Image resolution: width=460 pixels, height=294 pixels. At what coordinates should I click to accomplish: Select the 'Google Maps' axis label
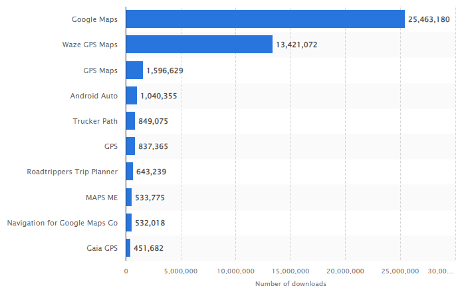[x=94, y=19]
